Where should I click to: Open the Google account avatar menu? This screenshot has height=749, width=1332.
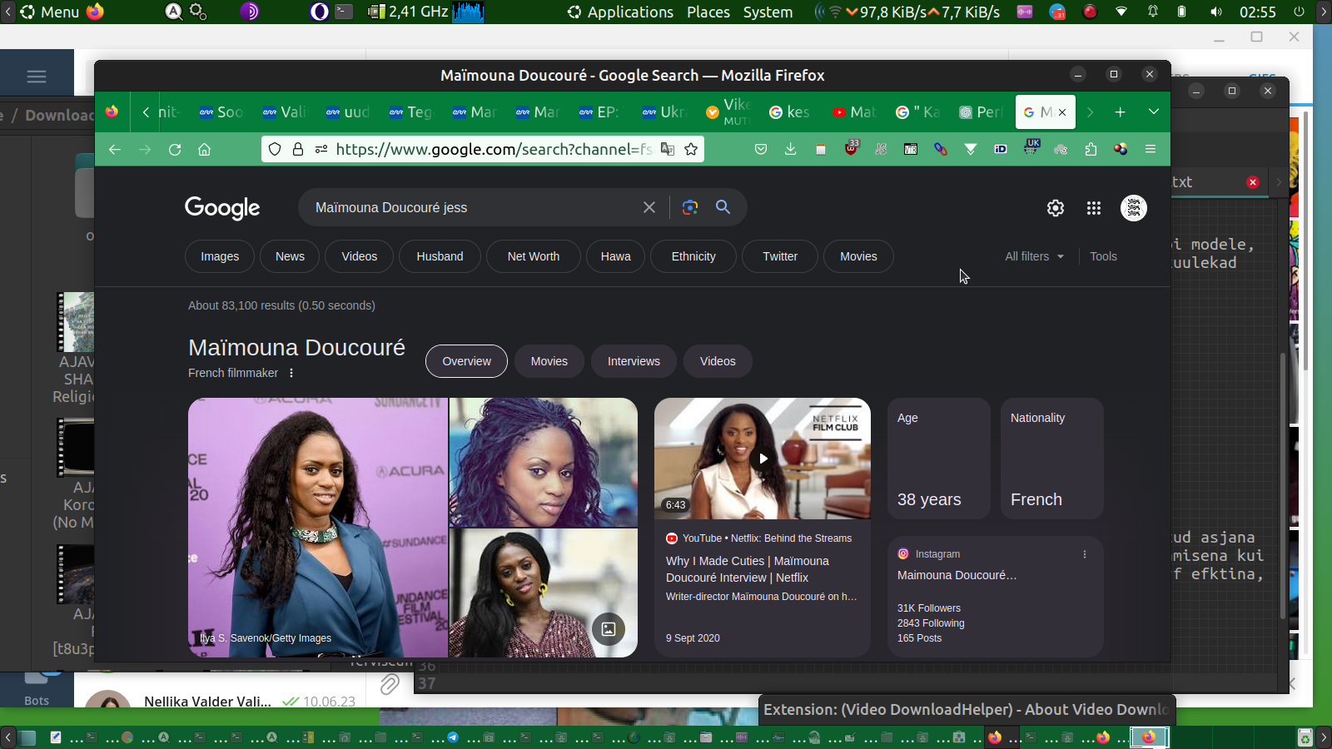[1133, 208]
